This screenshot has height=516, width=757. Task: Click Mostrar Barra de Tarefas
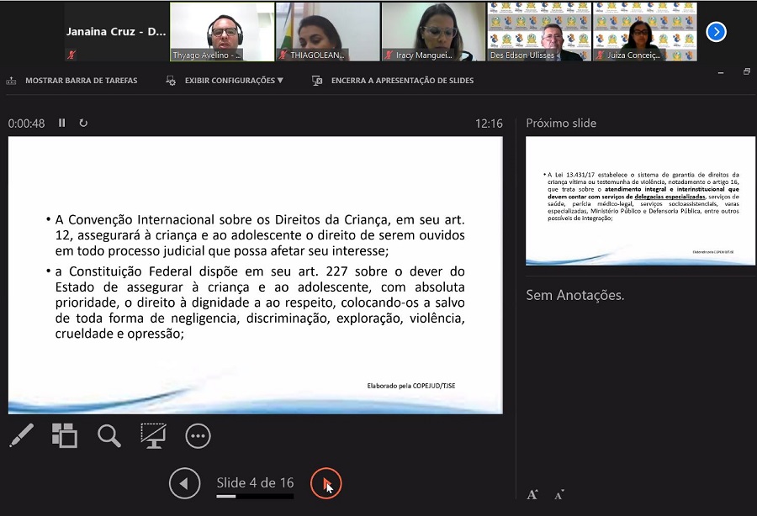point(72,81)
